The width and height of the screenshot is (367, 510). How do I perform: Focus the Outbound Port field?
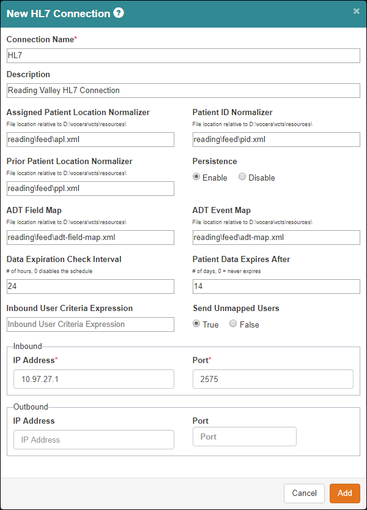(245, 437)
